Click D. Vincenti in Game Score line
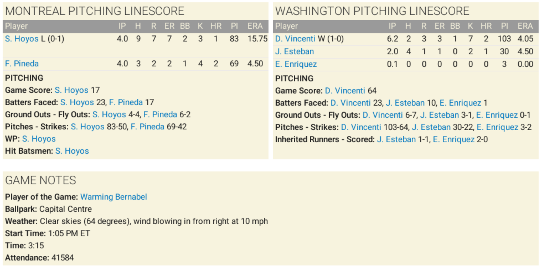 (345, 91)
